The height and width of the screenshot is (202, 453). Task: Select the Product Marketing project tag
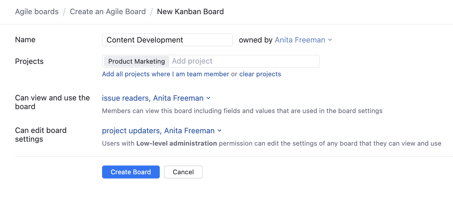click(137, 61)
